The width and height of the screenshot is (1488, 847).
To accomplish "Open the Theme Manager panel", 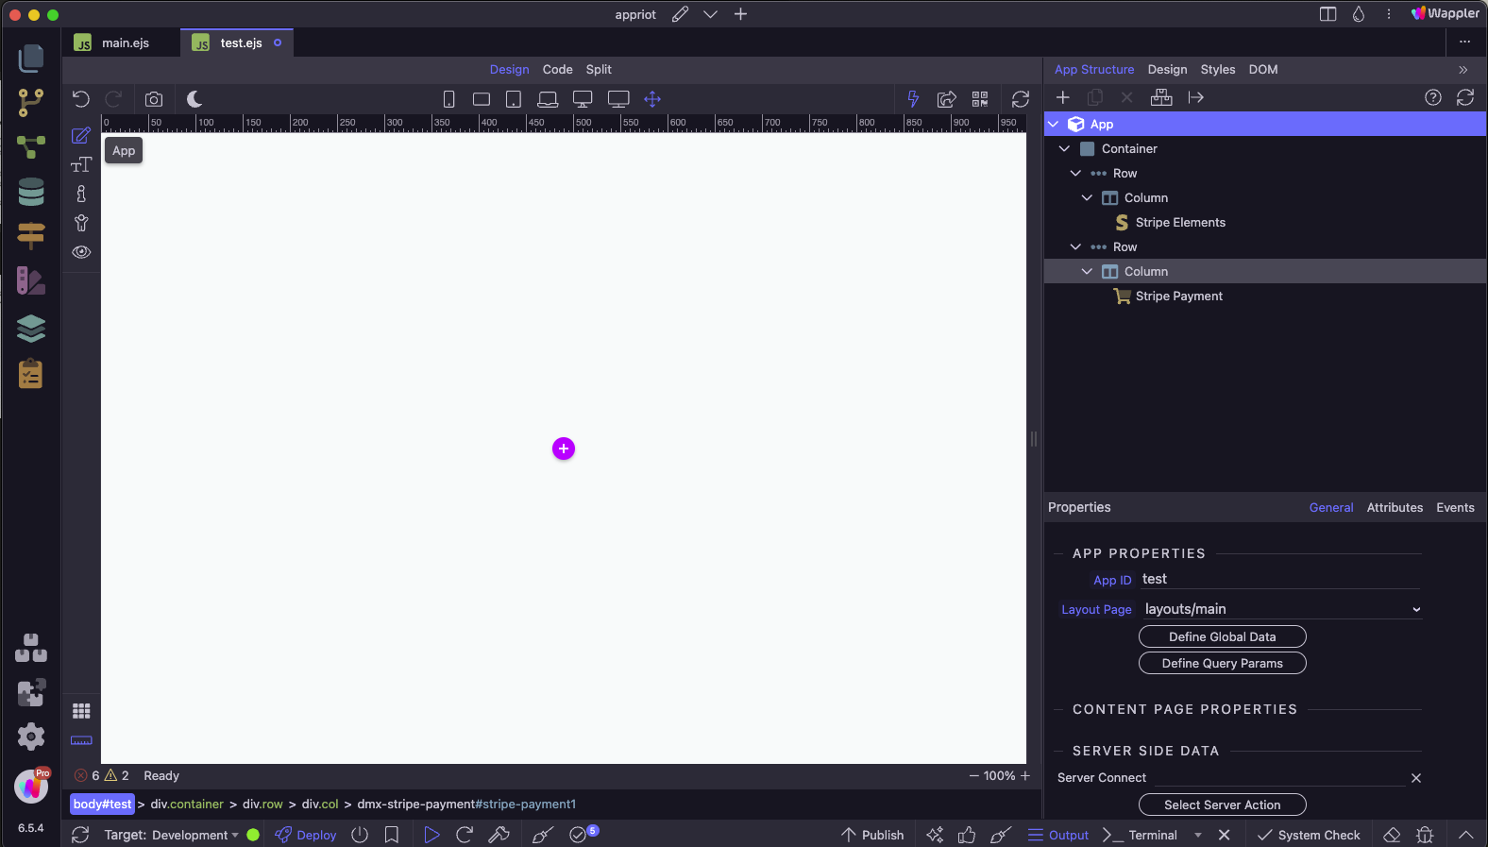I will [31, 280].
